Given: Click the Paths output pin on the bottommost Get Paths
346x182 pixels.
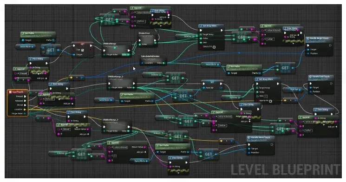Looking at the screenshot, I should coord(188,152).
